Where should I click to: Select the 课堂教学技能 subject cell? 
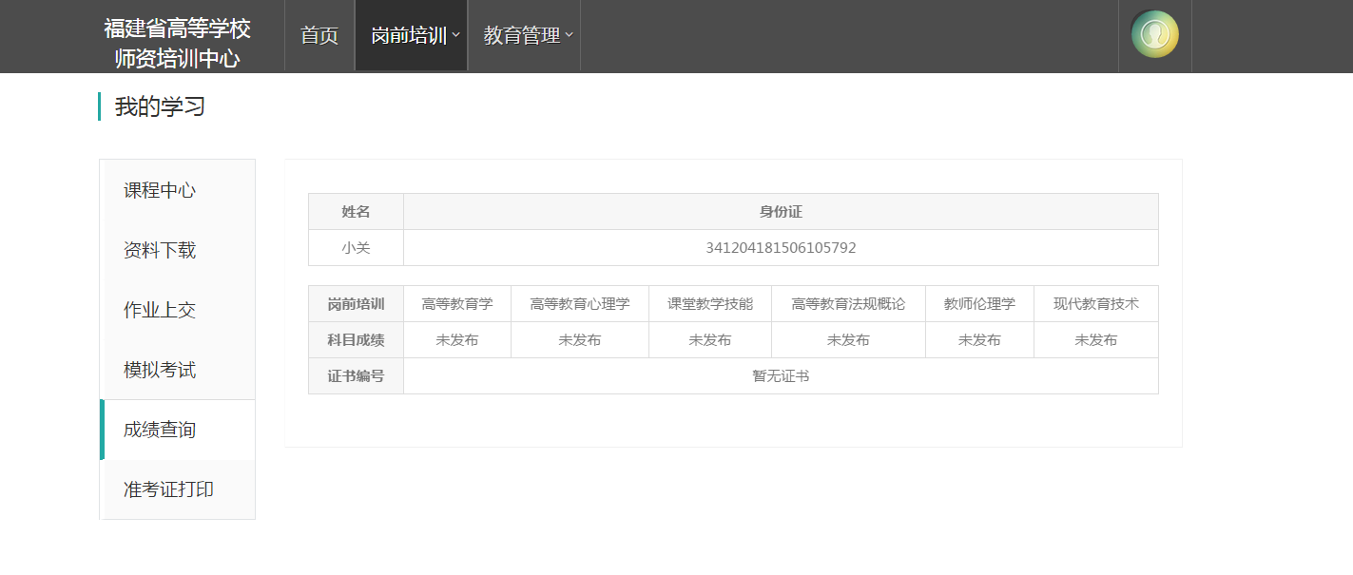point(710,304)
